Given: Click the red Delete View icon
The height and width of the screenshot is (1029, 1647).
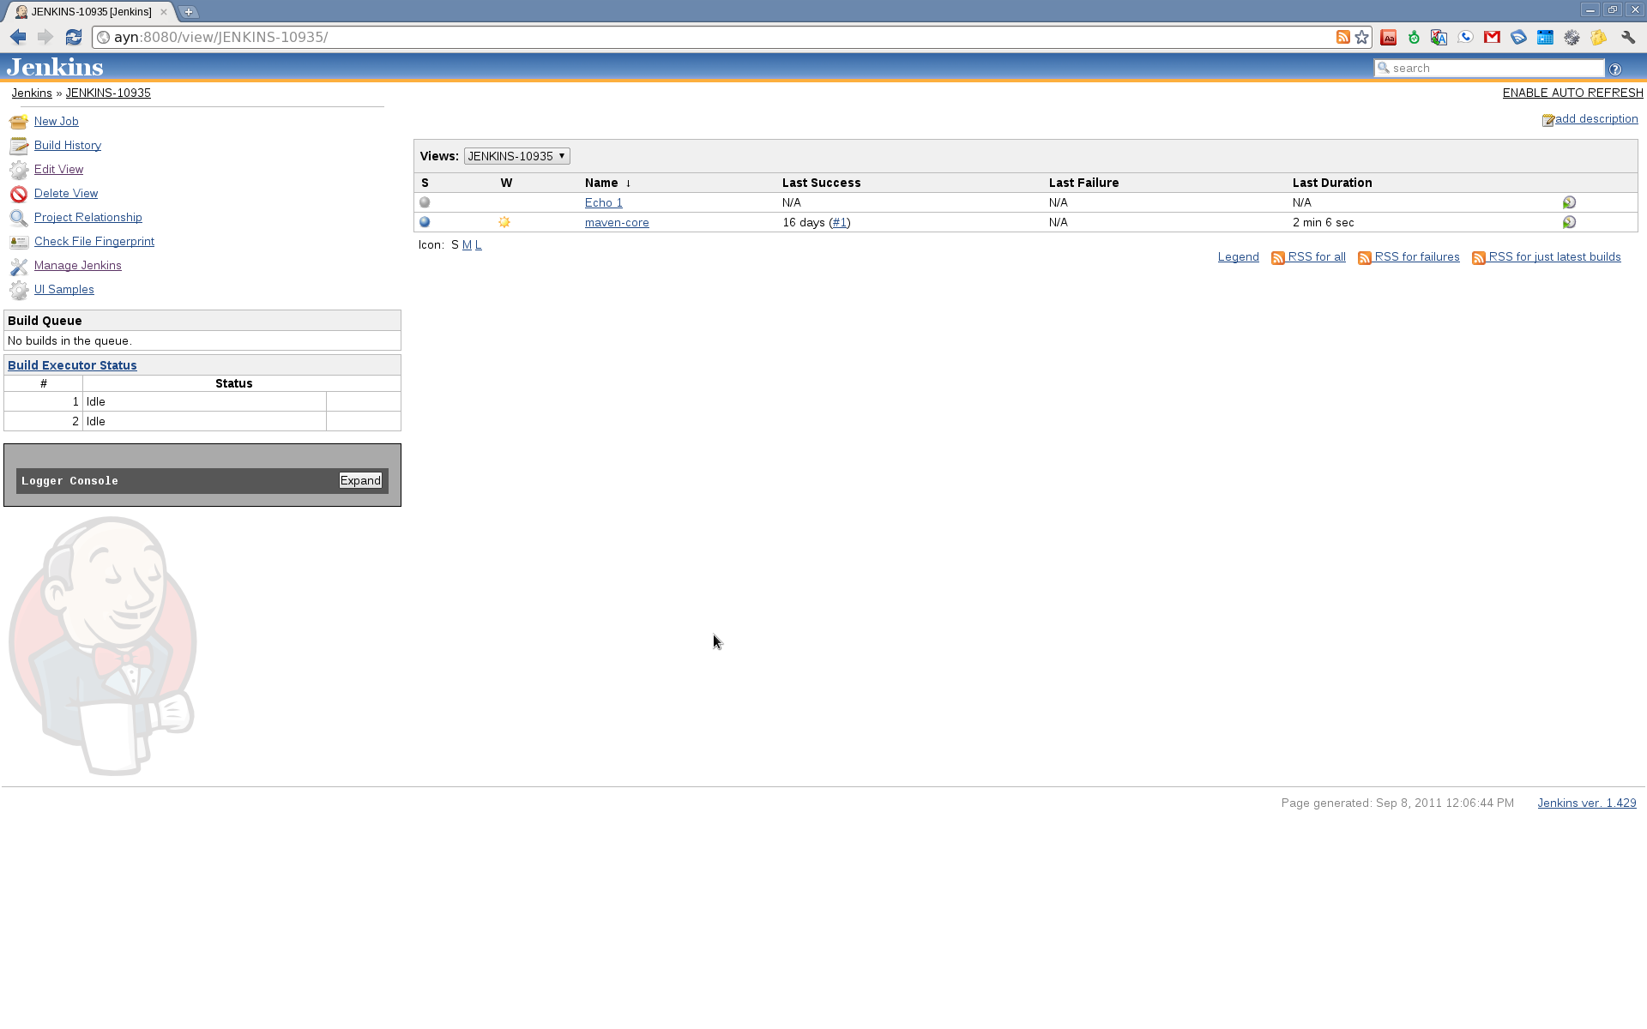Looking at the screenshot, I should coord(19,194).
